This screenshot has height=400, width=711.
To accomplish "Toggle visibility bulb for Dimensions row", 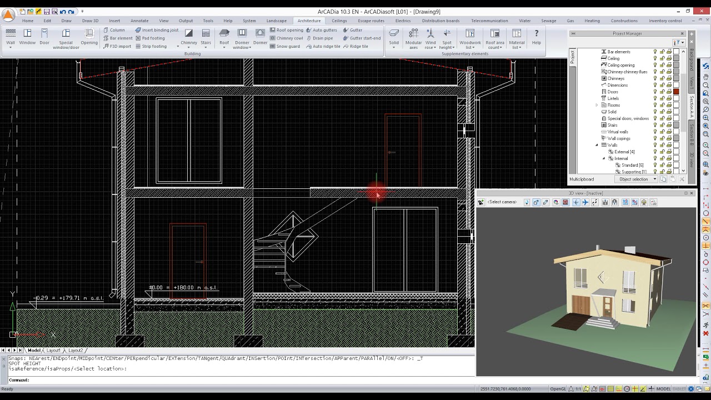I will (655, 85).
